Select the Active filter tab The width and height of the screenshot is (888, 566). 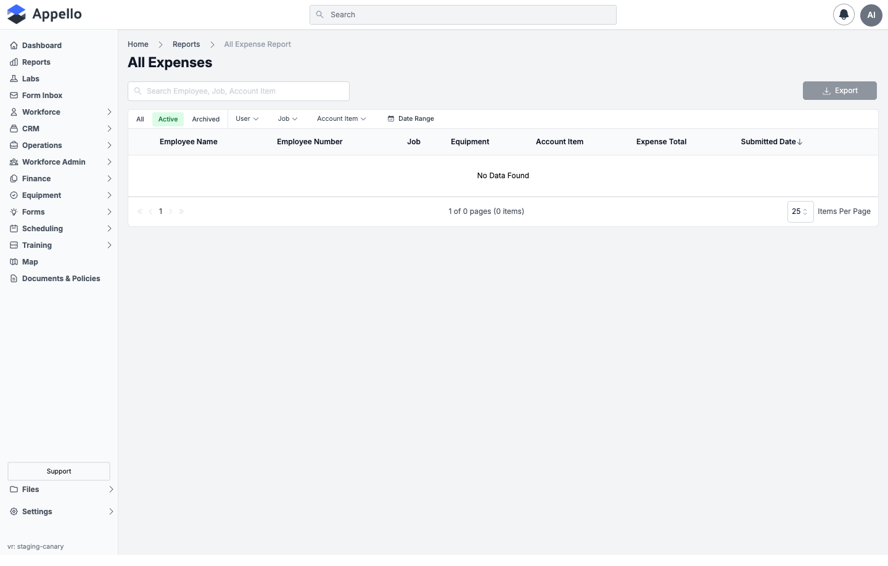point(168,119)
